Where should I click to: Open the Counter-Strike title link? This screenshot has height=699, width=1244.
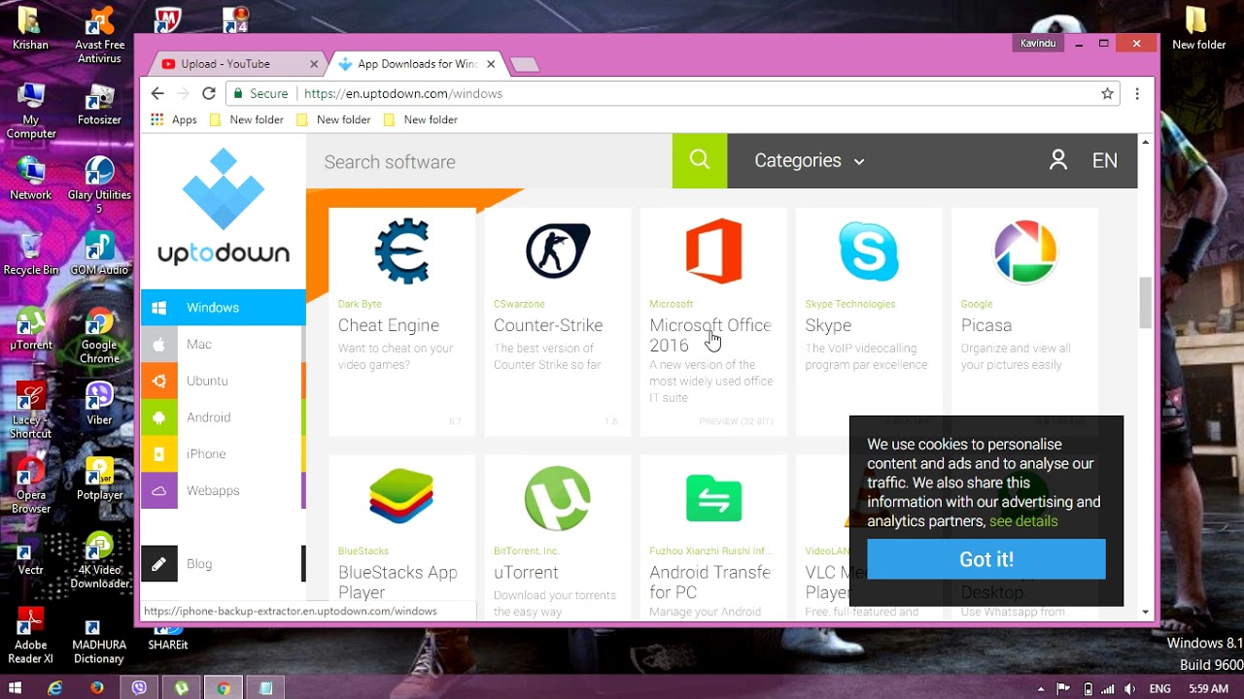[x=548, y=325]
